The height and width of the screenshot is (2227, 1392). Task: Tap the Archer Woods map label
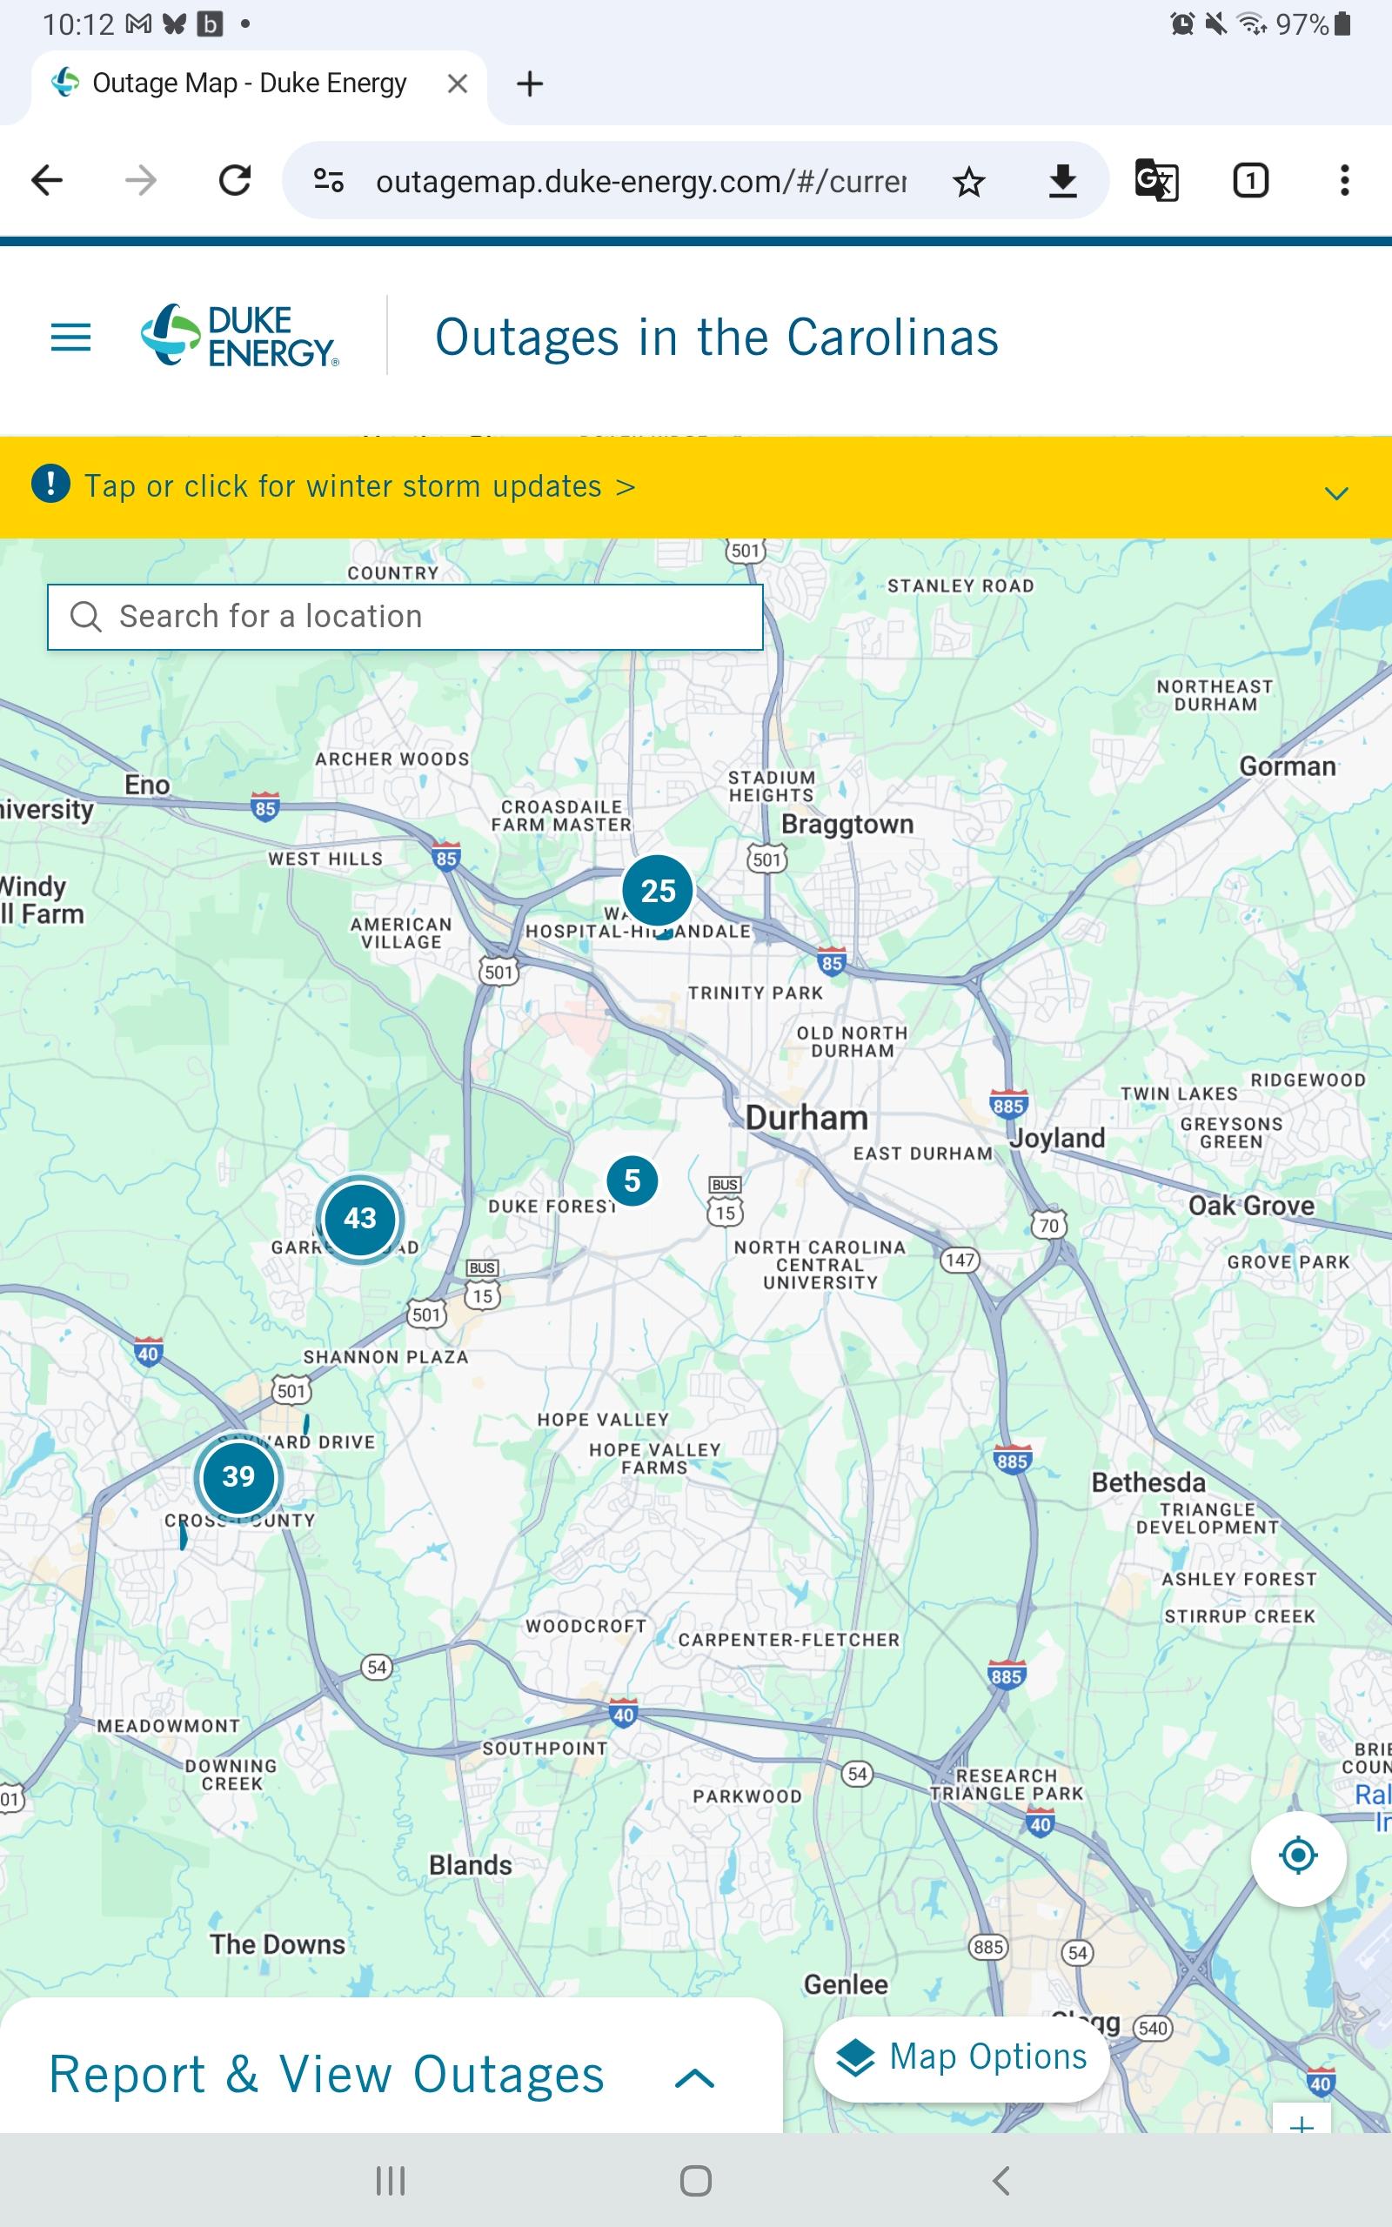point(392,759)
